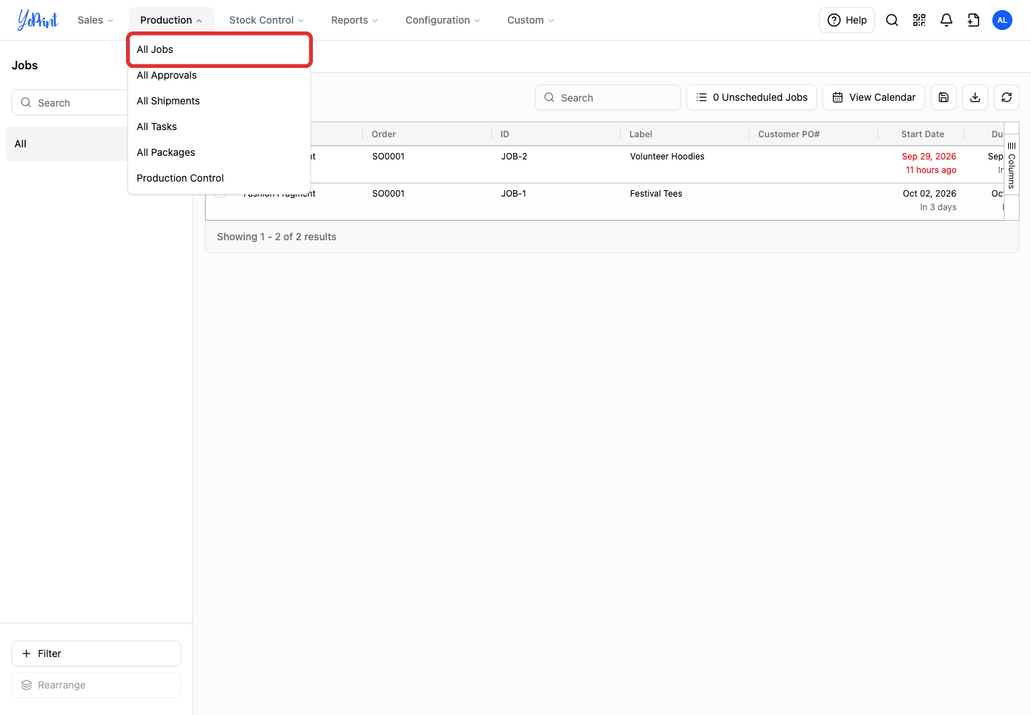Viewport: 1031px width, 715px height.
Task: Click the Start Date column header
Action: [x=921, y=134]
